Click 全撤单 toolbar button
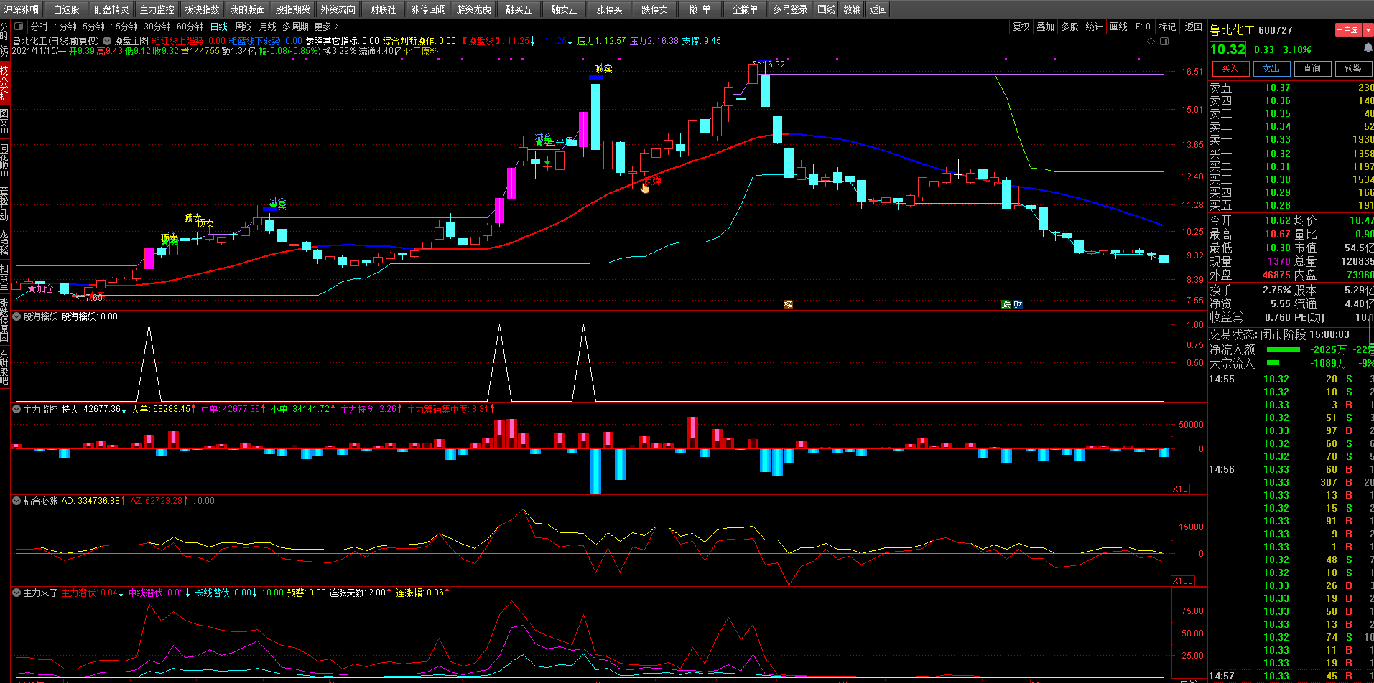Image resolution: width=1374 pixels, height=683 pixels. click(745, 9)
